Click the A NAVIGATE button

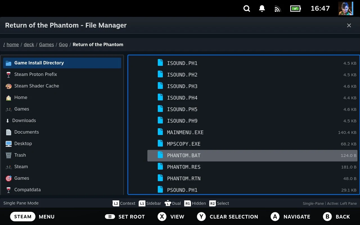pos(291,217)
